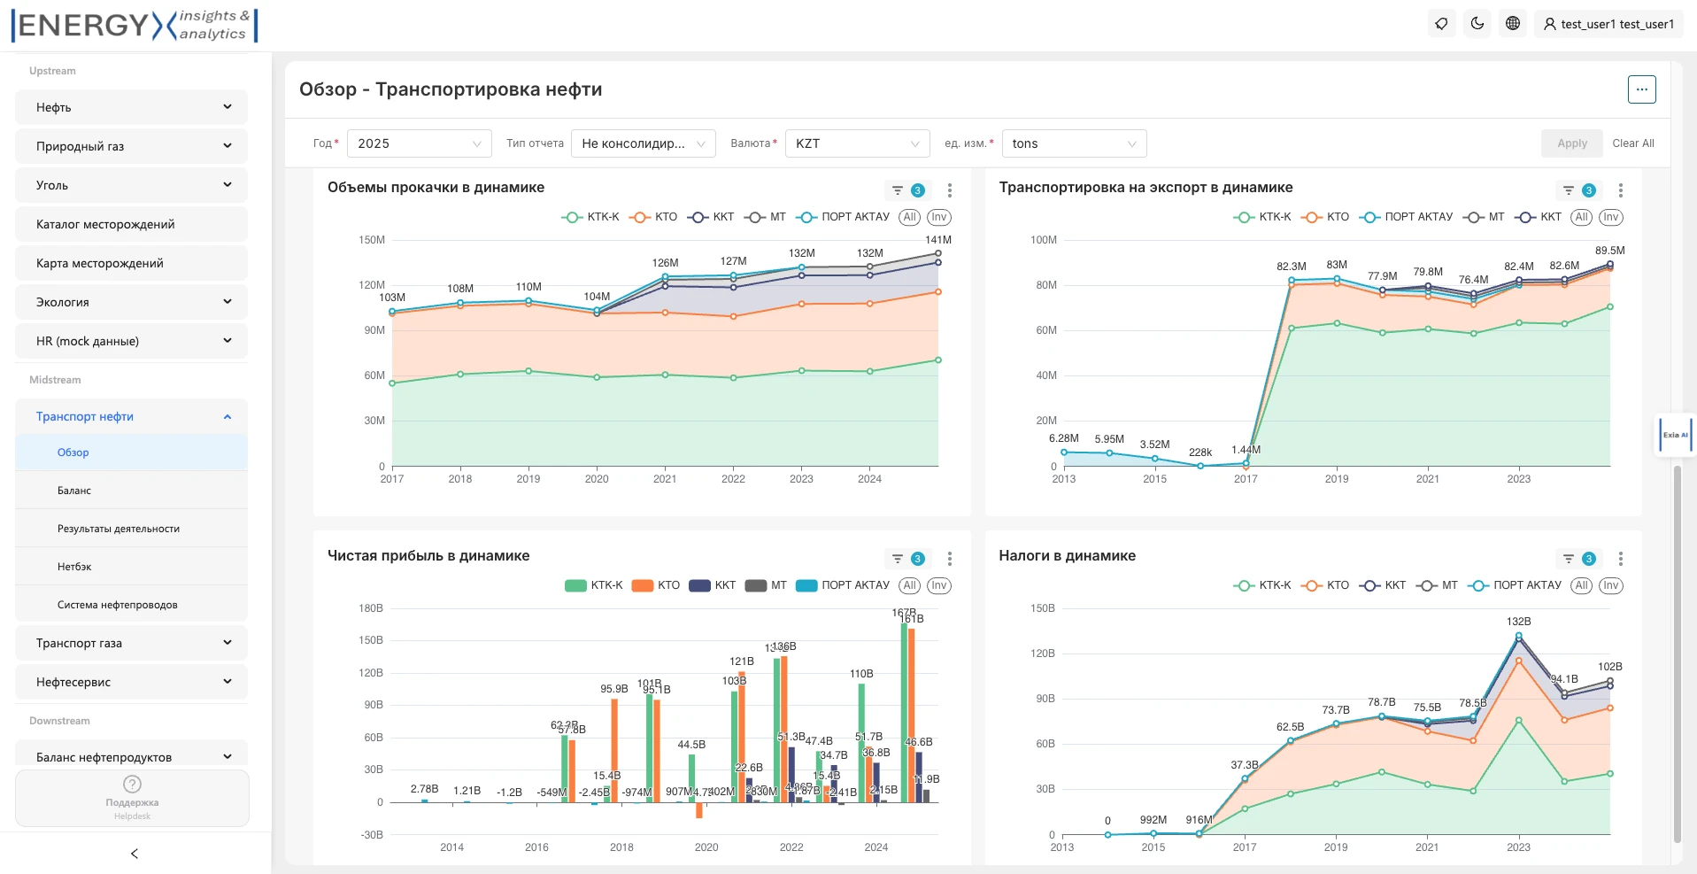
Task: Toggle MT series in Налоги legend
Action: click(1437, 585)
